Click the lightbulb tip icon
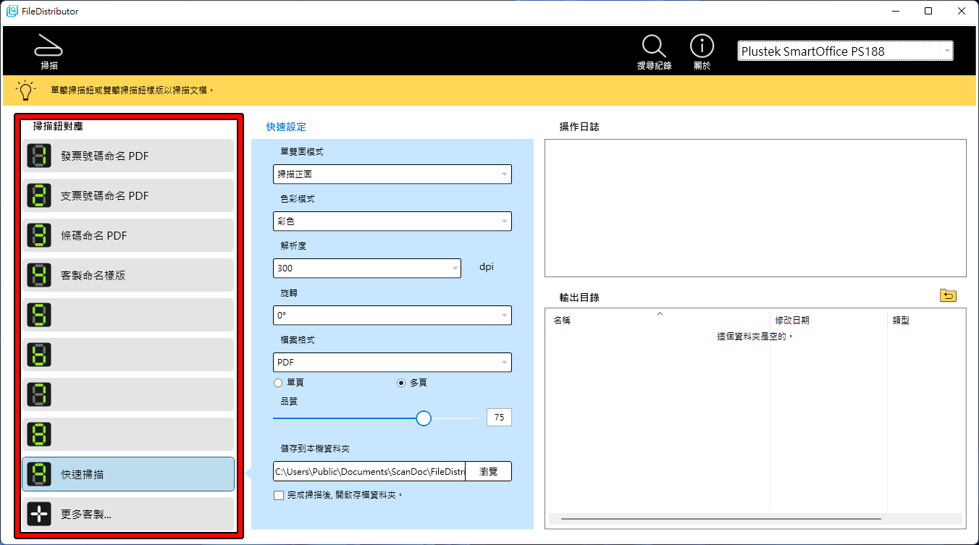The height and width of the screenshot is (545, 979). (26, 90)
